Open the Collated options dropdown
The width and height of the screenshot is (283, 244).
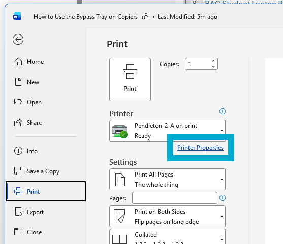click(167, 236)
